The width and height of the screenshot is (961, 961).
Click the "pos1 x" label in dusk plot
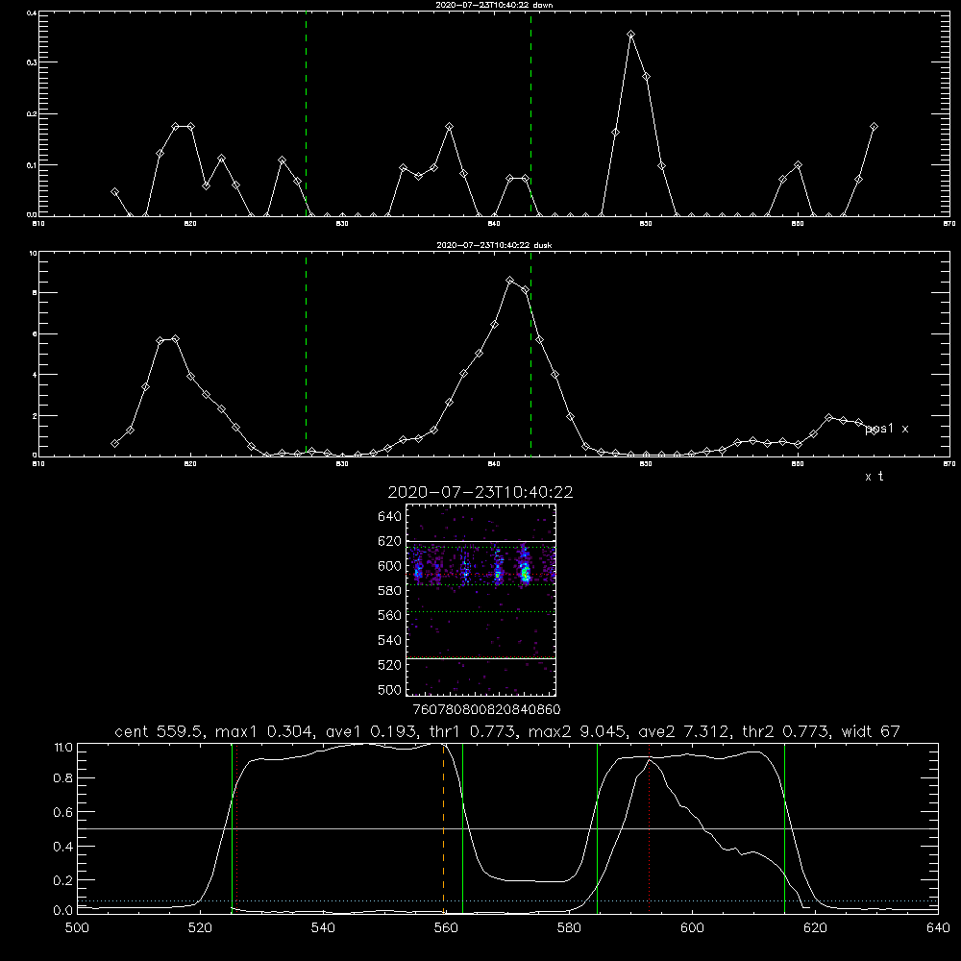pyautogui.click(x=886, y=429)
